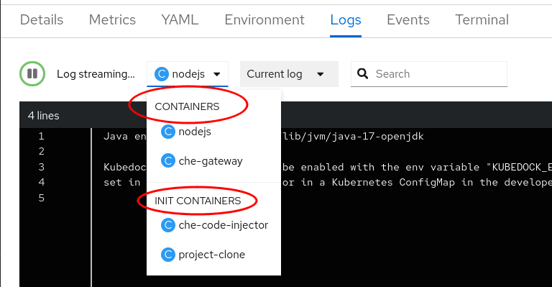
Task: Click the C icon next to project-clone
Action: tap(168, 255)
